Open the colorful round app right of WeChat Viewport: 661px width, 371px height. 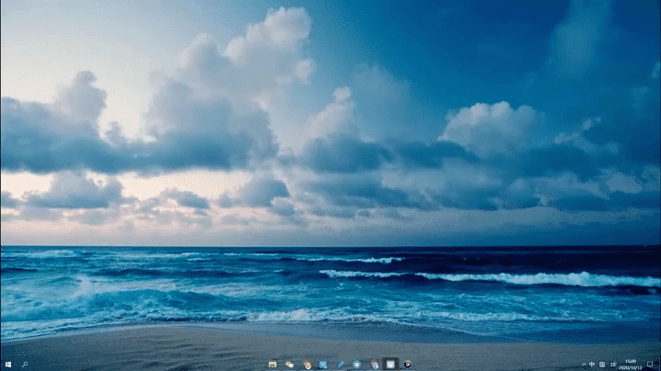click(307, 365)
